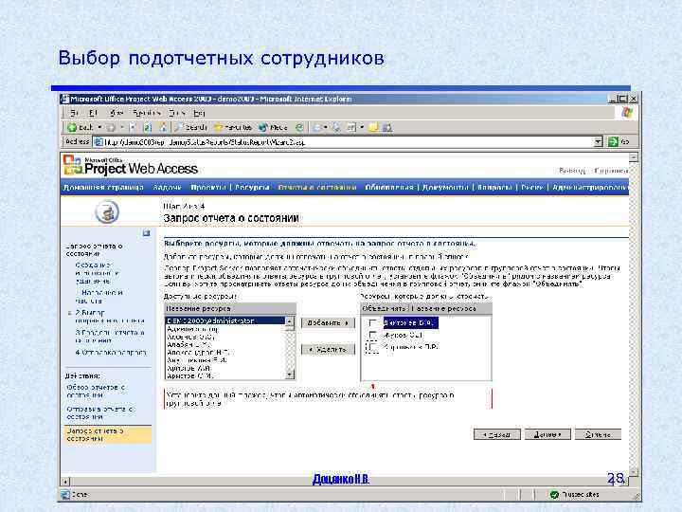Open the View menu in browser
This screenshot has width=682, height=512.
(x=117, y=113)
